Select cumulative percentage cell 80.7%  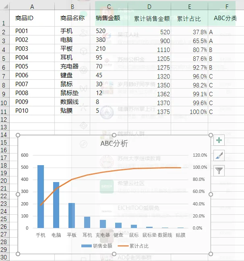coord(189,50)
